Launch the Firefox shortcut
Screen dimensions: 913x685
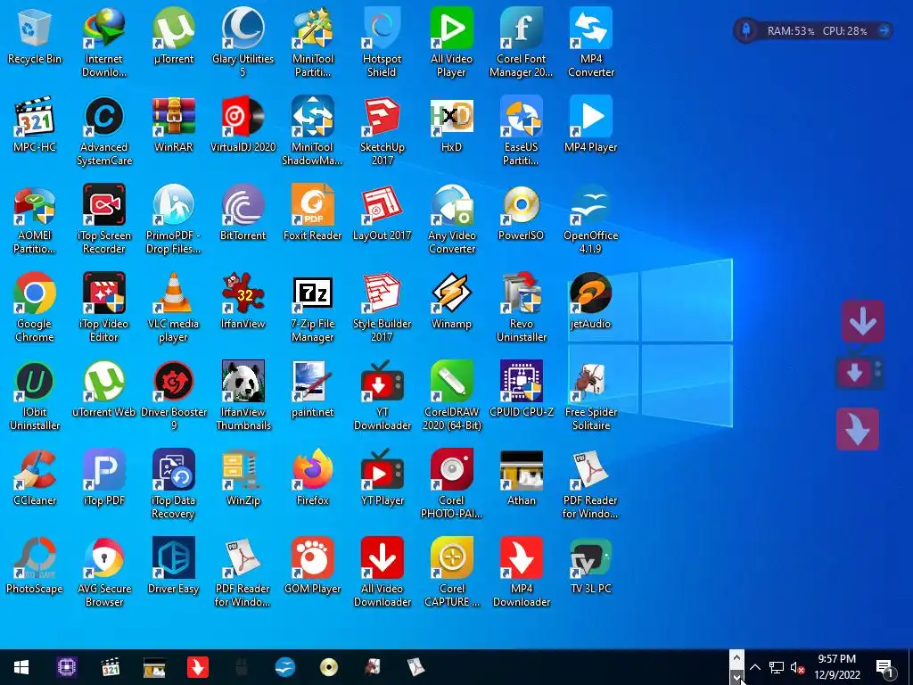coord(313,479)
